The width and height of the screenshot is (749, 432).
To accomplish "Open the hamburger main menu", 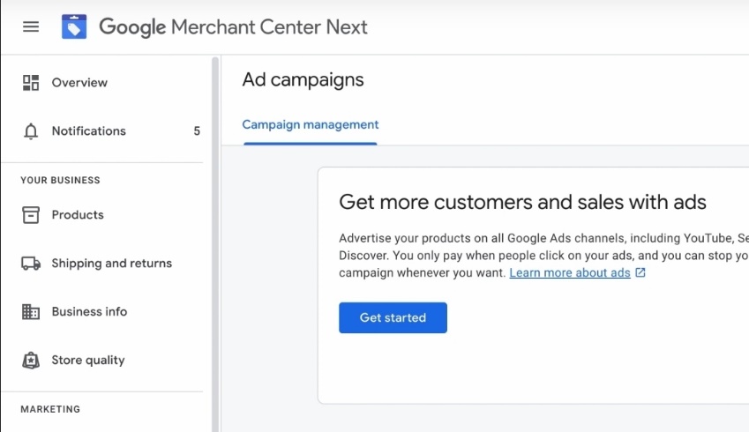I will click(x=31, y=26).
